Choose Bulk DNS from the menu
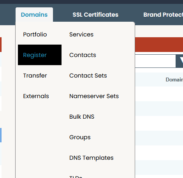Screen dimensions: 183x178 point(82,117)
